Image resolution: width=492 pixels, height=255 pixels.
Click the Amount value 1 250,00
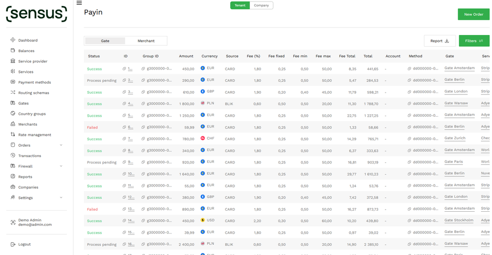pos(186,116)
